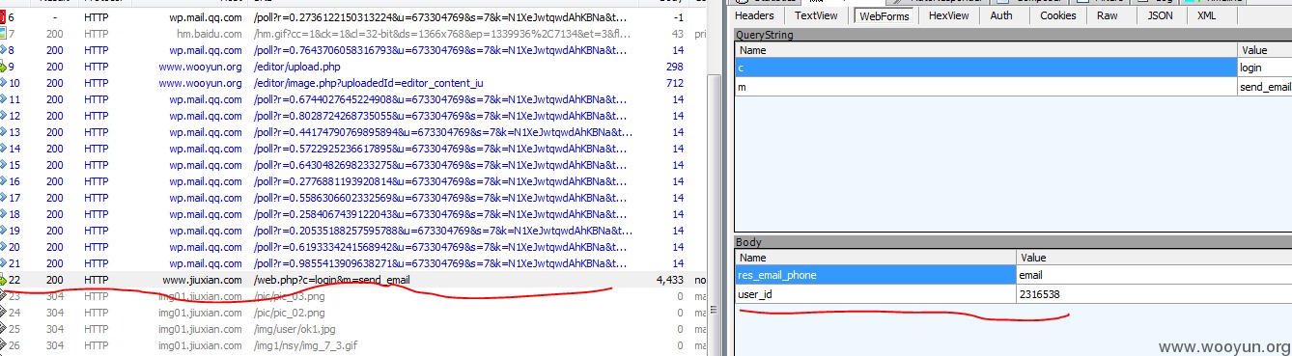Select the 'login' query value cell

click(1265, 68)
